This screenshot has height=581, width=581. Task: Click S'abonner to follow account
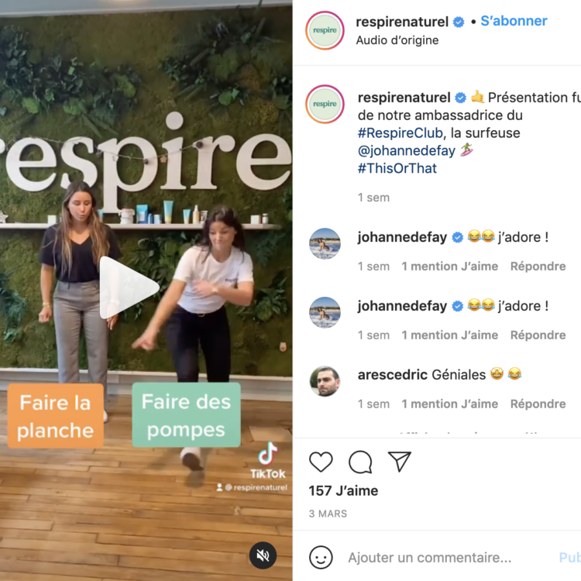point(514,21)
